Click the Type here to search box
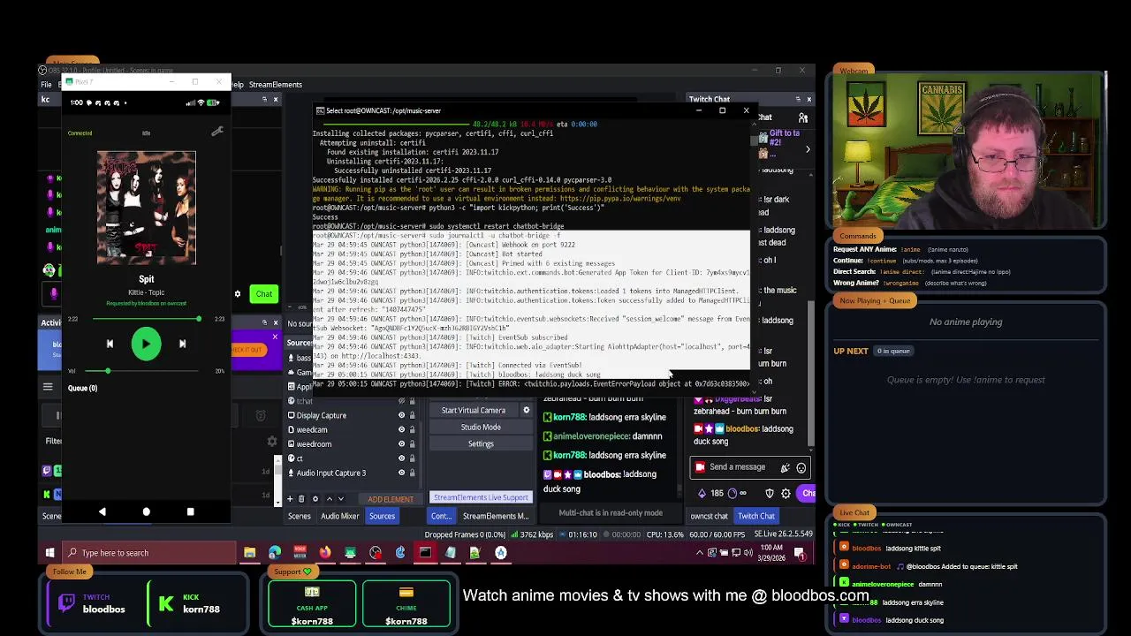The height and width of the screenshot is (636, 1131). [148, 553]
